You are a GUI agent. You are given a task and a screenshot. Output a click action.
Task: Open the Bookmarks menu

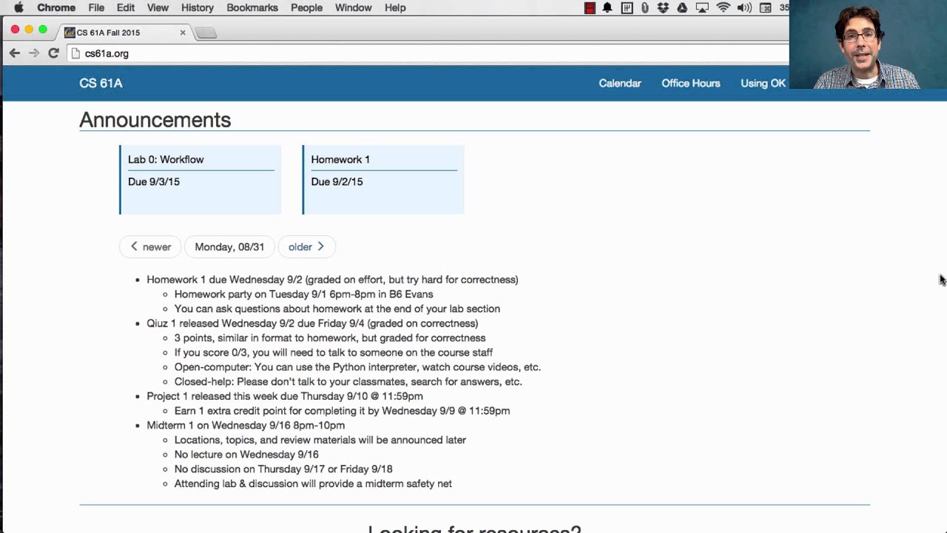pos(252,7)
